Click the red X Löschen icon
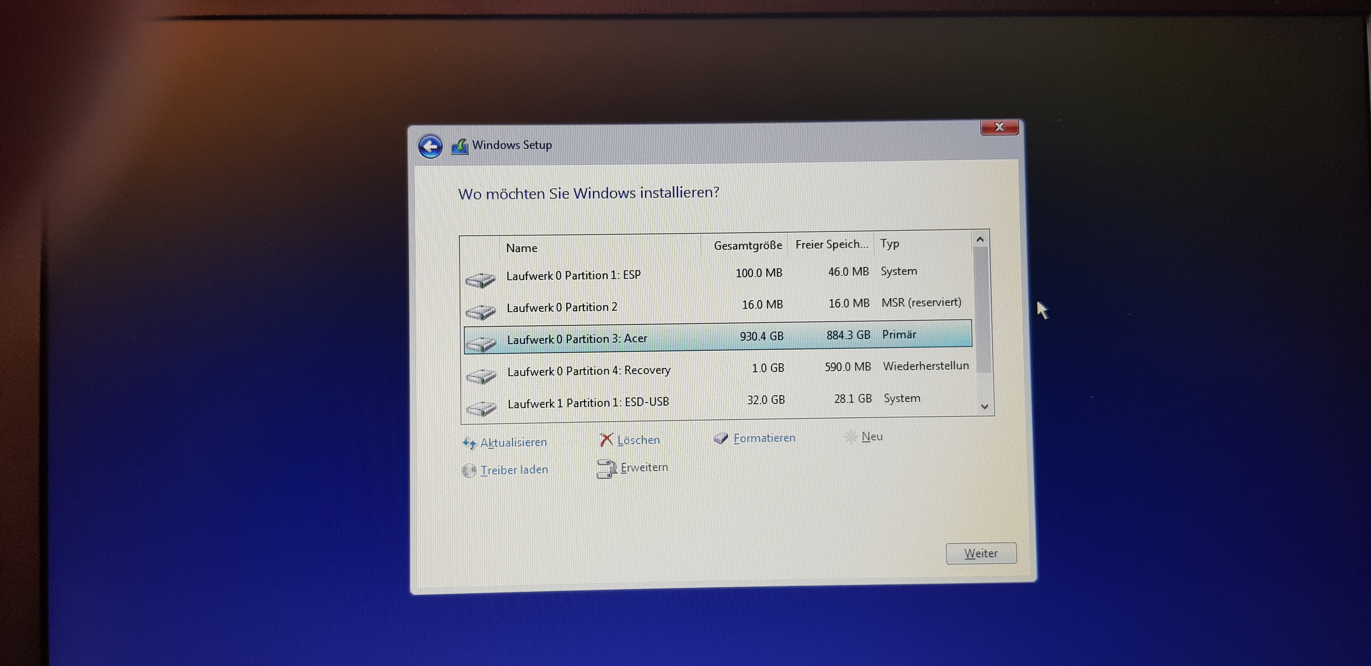Image resolution: width=1371 pixels, height=666 pixels. tap(606, 440)
